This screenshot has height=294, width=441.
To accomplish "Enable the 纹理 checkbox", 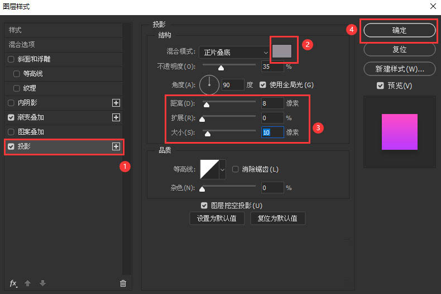I will click(x=17, y=88).
